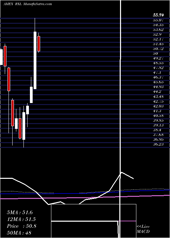
Task: Click the 12MA : 51.5 readout
Action: (21, 219)
